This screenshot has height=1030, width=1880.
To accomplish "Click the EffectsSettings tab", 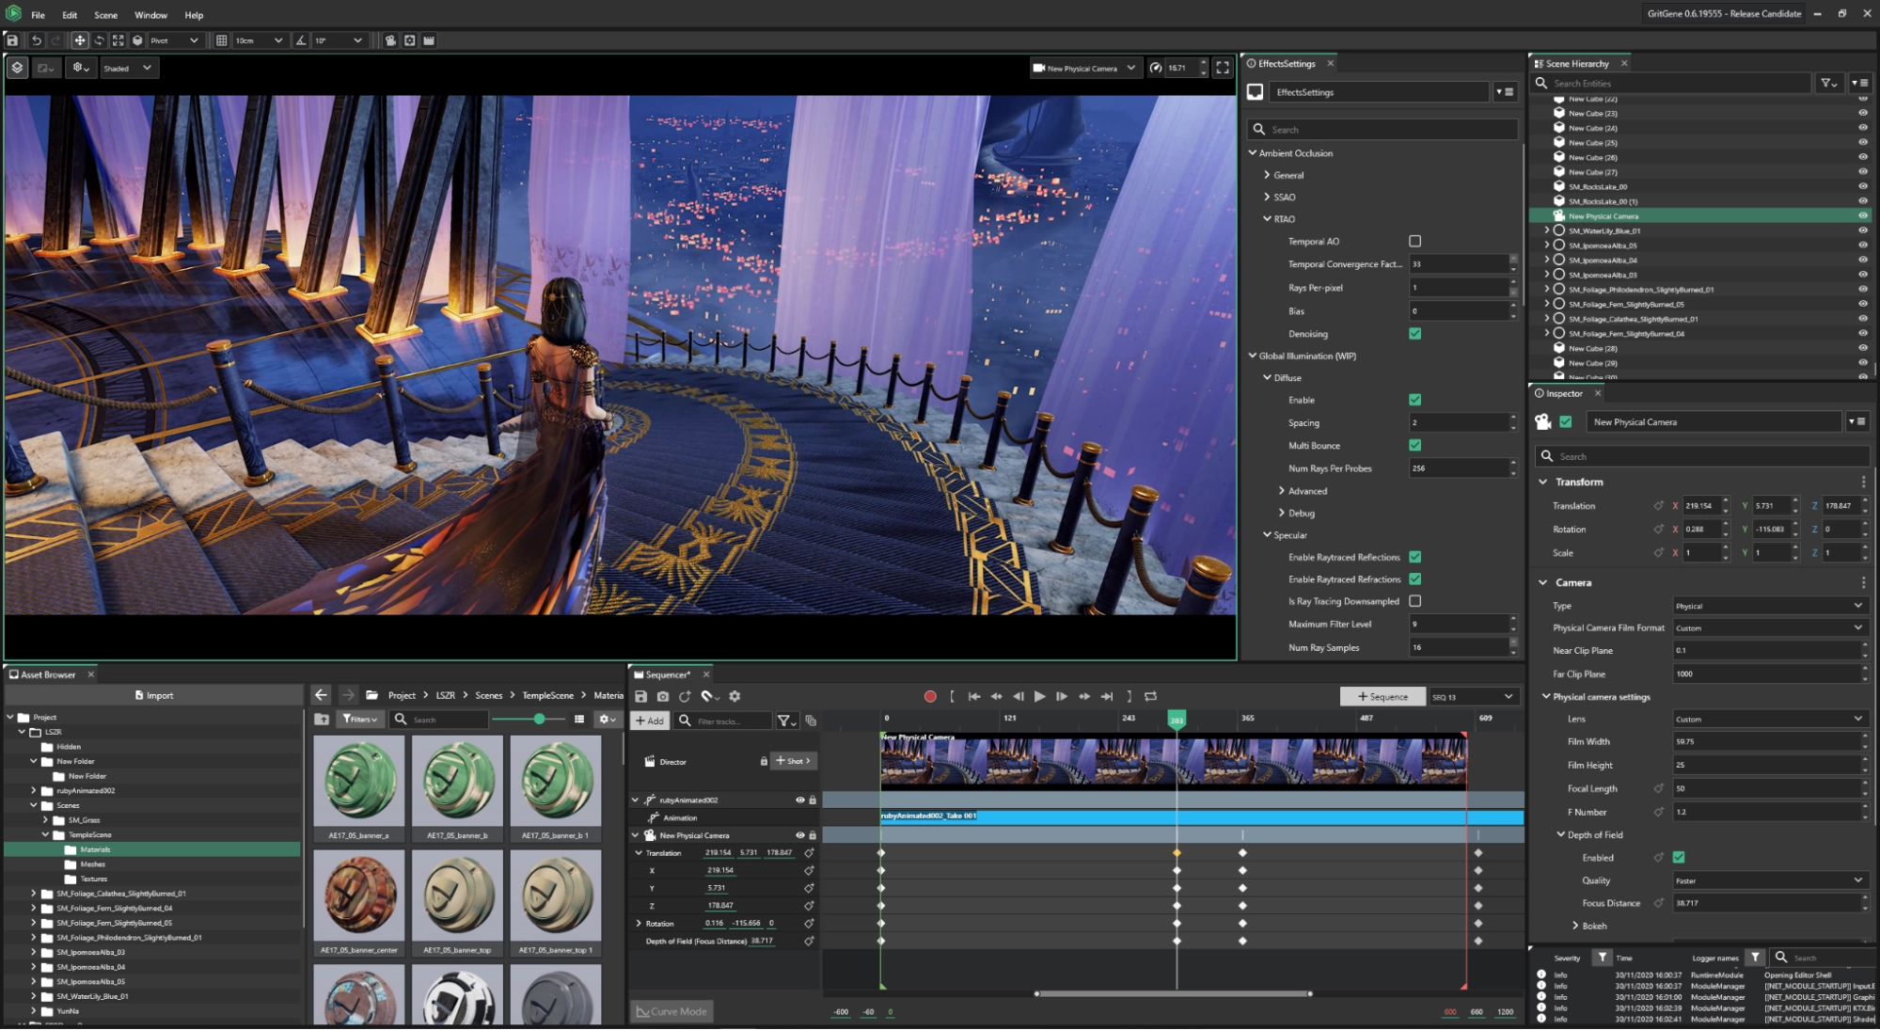I will (1283, 62).
